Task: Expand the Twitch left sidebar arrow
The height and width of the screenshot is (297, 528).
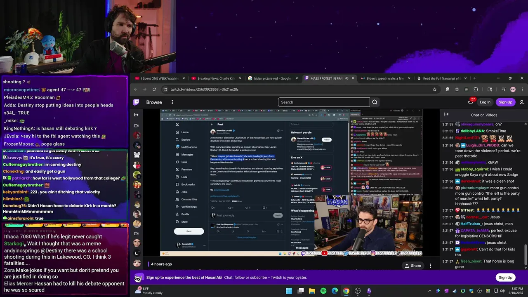Action: pyautogui.click(x=136, y=115)
